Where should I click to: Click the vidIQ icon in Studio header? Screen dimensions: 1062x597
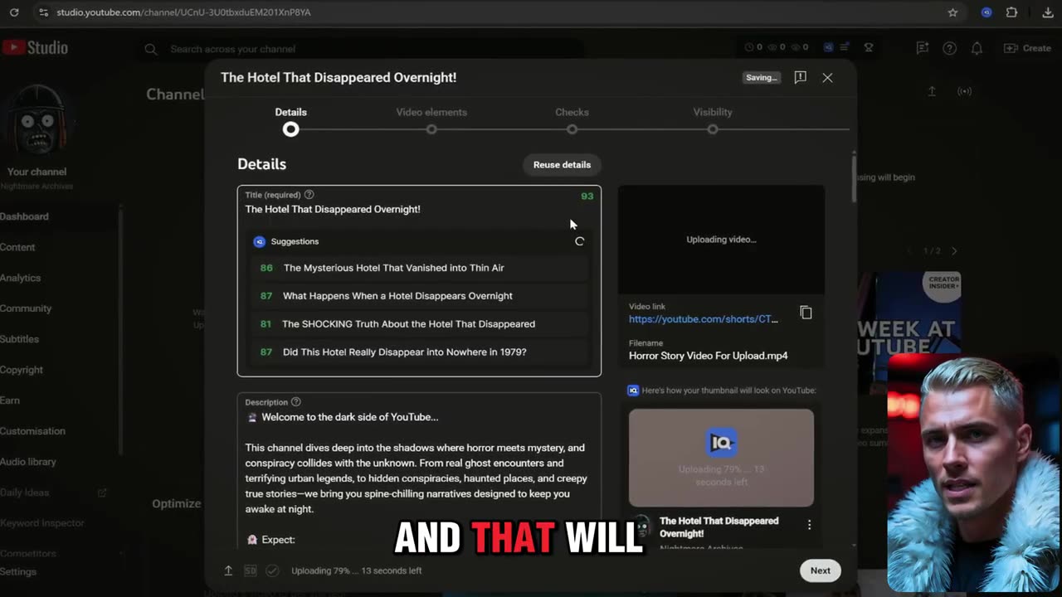tap(828, 48)
